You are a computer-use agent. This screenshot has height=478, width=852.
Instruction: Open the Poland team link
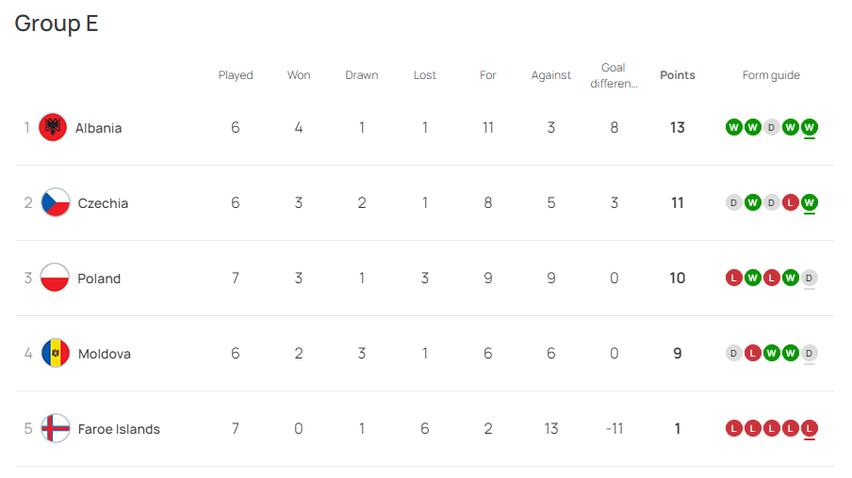point(99,279)
